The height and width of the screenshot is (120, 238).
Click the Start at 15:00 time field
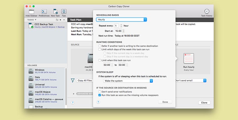[x=118, y=31]
